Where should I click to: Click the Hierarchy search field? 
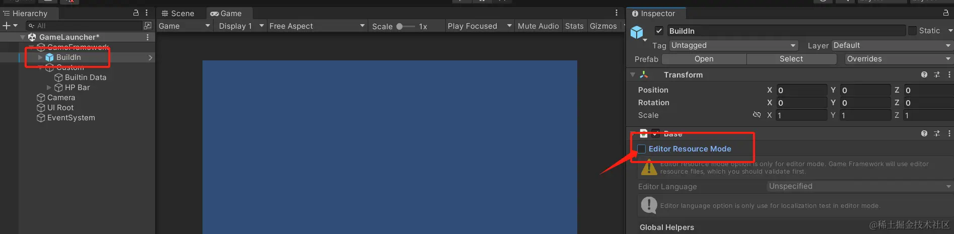pos(85,26)
